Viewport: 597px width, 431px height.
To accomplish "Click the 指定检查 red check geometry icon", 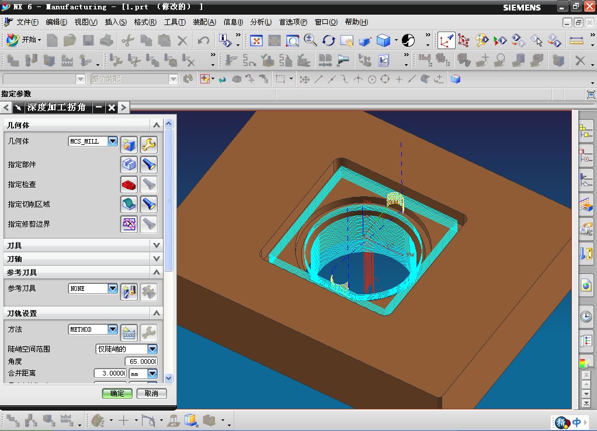I will coord(129,185).
